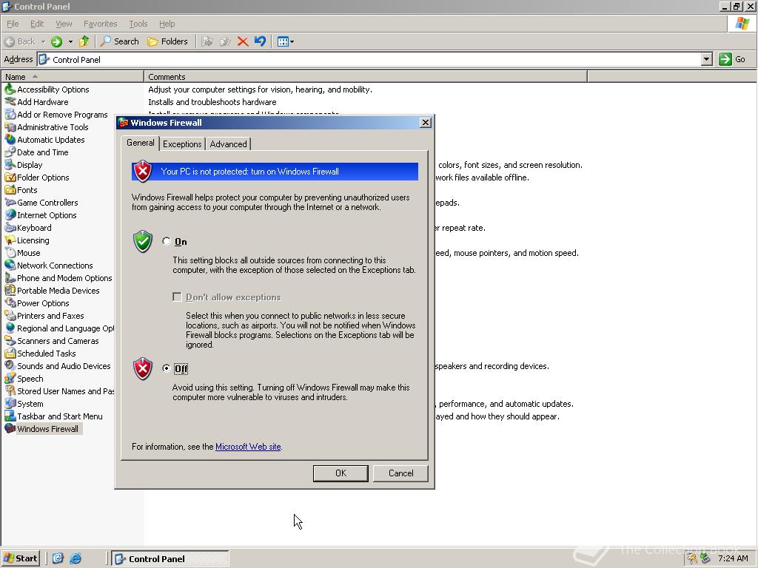Image resolution: width=758 pixels, height=568 pixels.
Task: Open the Help menu
Action: pyautogui.click(x=167, y=24)
